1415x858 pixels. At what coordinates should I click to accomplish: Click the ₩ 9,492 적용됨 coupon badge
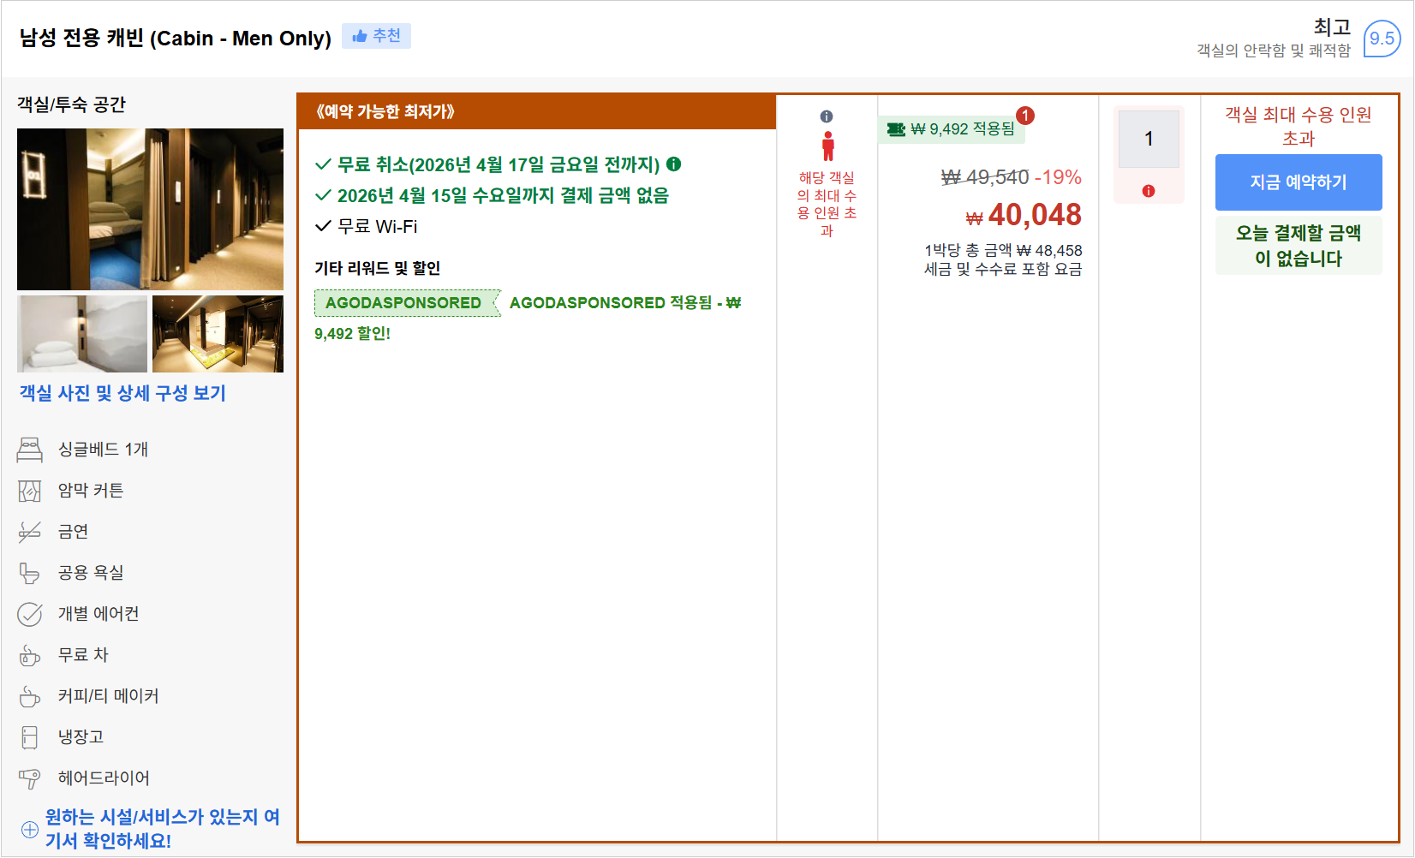point(951,129)
